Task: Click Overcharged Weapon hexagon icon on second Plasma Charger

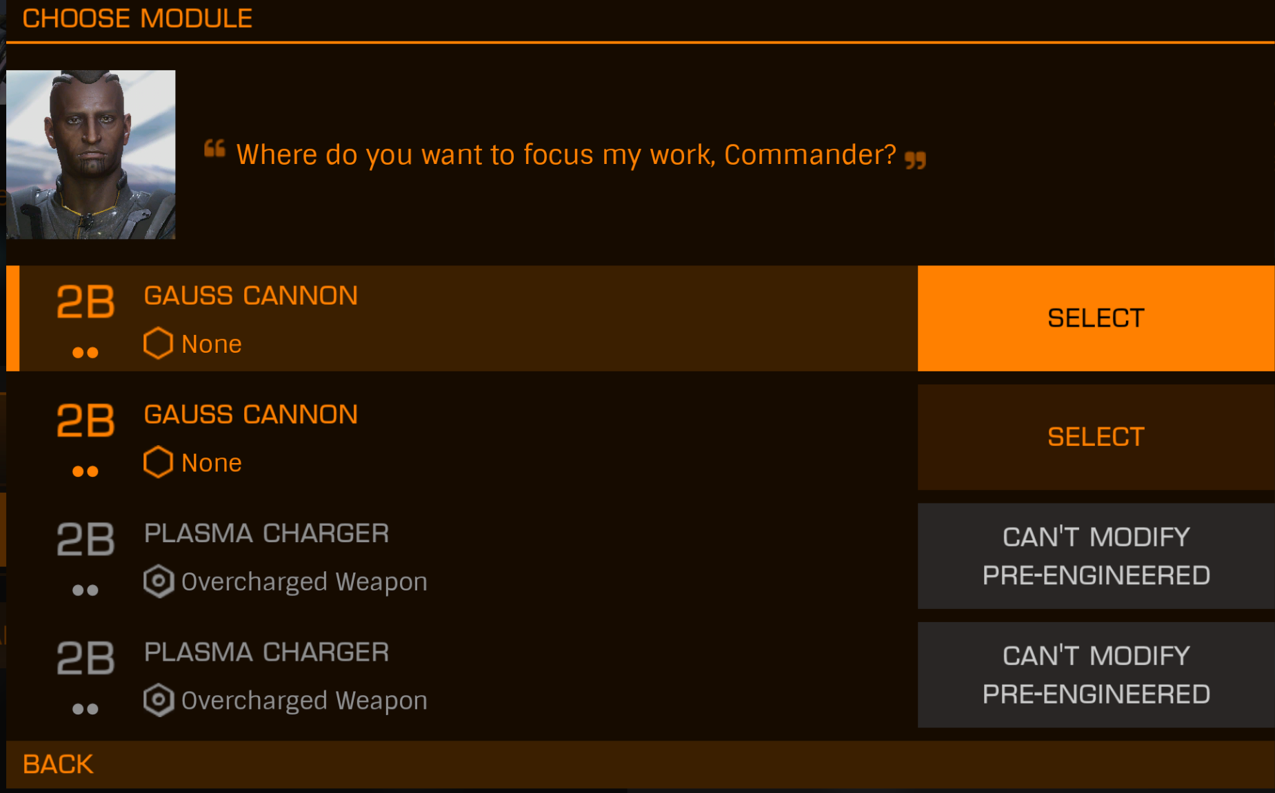Action: coord(158,700)
